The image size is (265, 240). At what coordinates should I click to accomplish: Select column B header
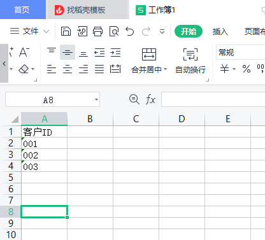click(x=90, y=119)
